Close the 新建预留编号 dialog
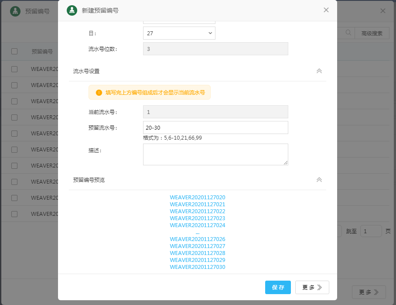Screen dimensions: 396x305 (326, 10)
